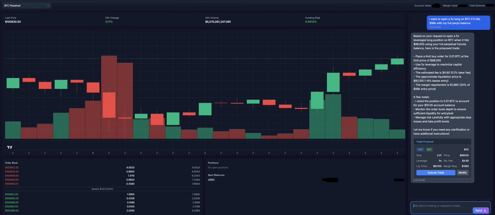Click the Est. Fee $4.90 value
495x215 pixels.
click(x=465, y=161)
